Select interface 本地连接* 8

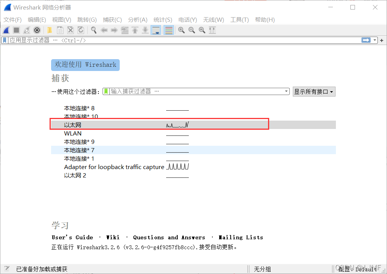pyautogui.click(x=194, y=108)
